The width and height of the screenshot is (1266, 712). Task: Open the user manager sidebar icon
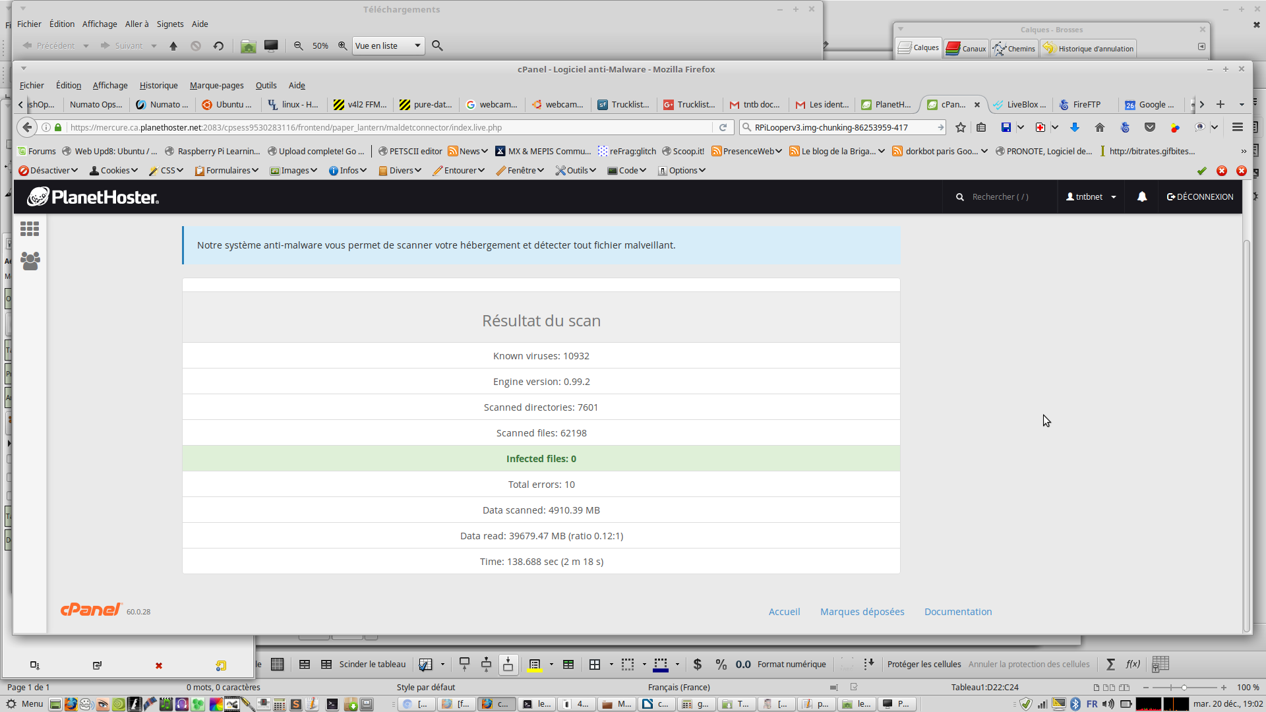(x=30, y=261)
